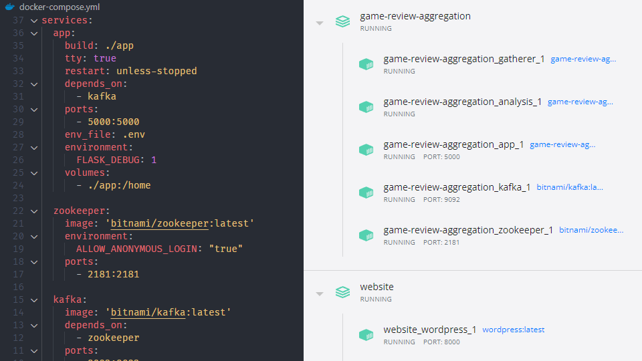Image resolution: width=642 pixels, height=361 pixels.
Task: Select the game-review-aggregation_app_1 container
Action: click(x=453, y=144)
